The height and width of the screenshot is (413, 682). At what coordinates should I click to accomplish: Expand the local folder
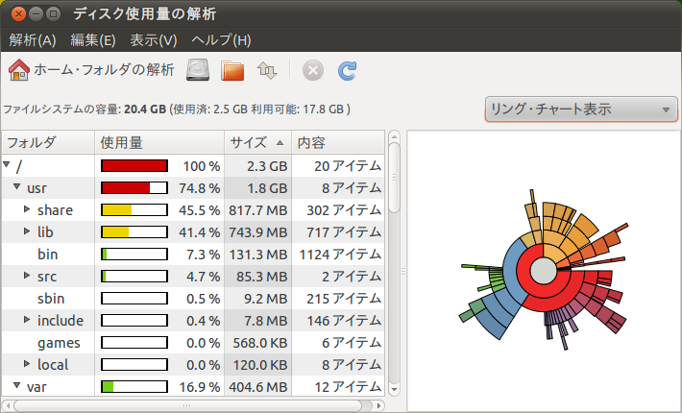click(x=27, y=363)
